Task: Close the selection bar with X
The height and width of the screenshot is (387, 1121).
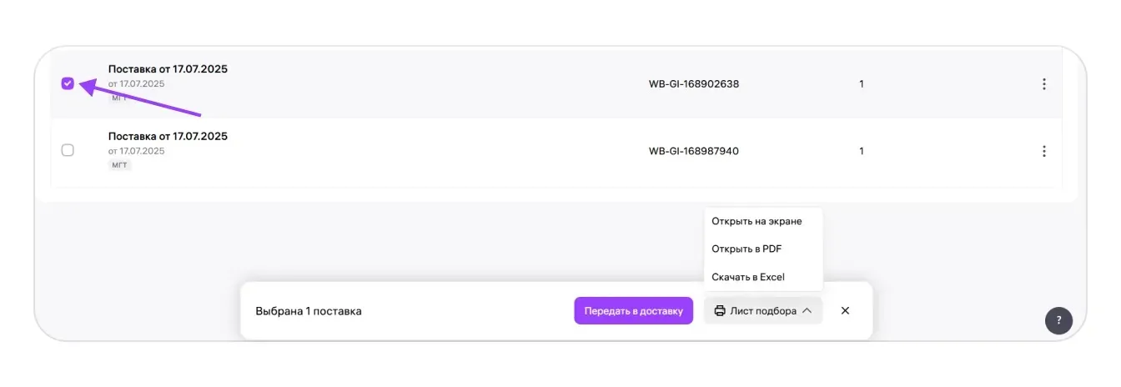Action: pyautogui.click(x=845, y=311)
